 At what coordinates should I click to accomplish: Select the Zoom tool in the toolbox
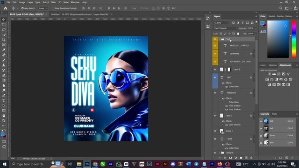[x=4, y=120]
